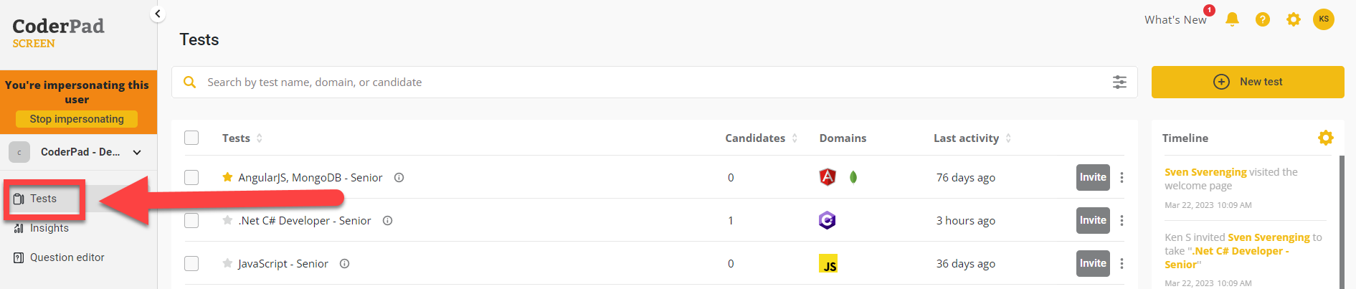Open the KS user avatar

(x=1324, y=19)
